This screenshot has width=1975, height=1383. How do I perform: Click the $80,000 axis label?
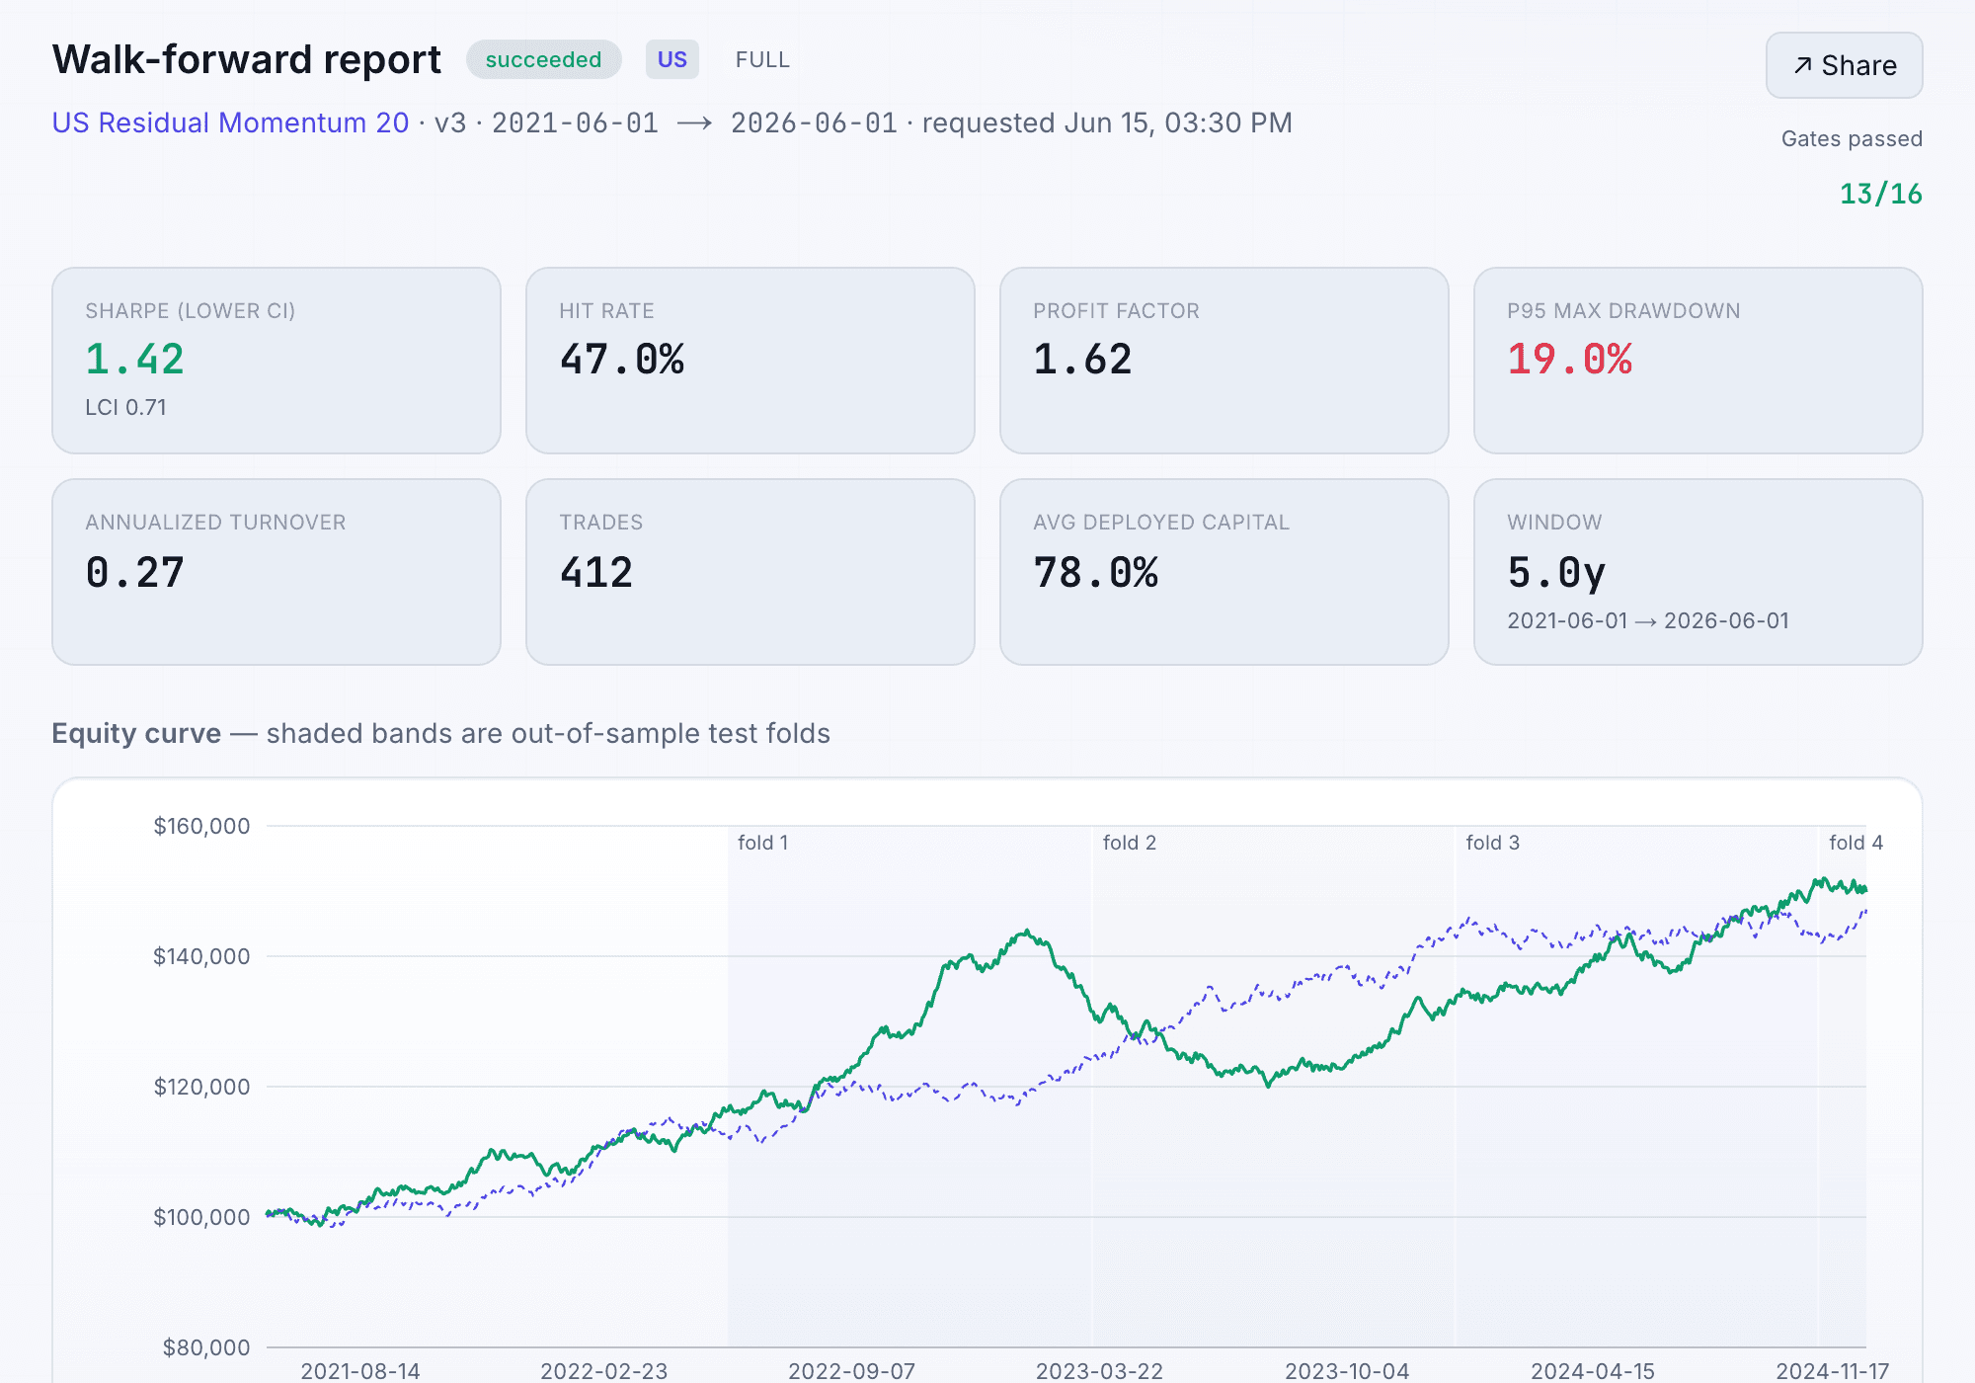tap(206, 1347)
